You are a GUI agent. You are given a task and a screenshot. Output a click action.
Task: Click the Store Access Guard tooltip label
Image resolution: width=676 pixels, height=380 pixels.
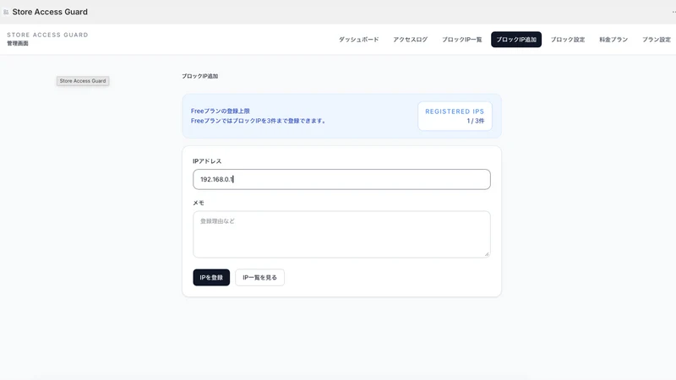(x=83, y=81)
